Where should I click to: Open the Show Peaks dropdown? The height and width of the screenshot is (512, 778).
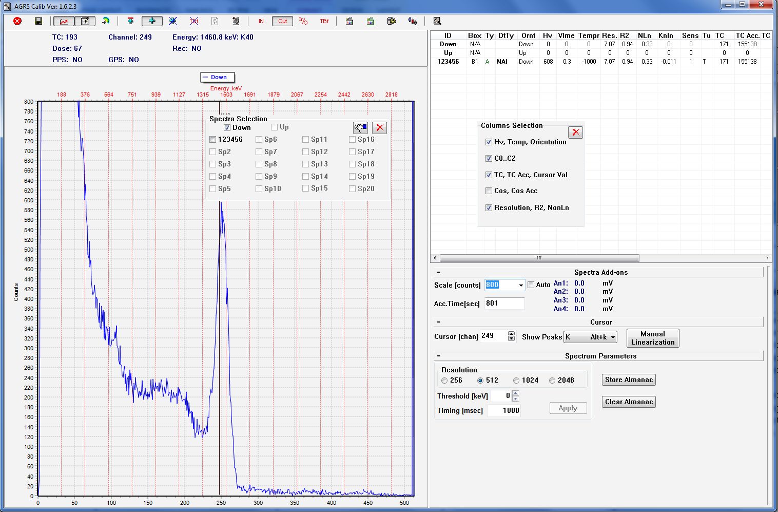coord(612,337)
